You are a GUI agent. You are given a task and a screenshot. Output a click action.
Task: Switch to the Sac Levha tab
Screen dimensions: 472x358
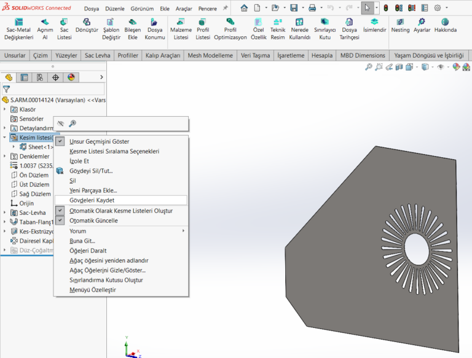[x=97, y=55]
